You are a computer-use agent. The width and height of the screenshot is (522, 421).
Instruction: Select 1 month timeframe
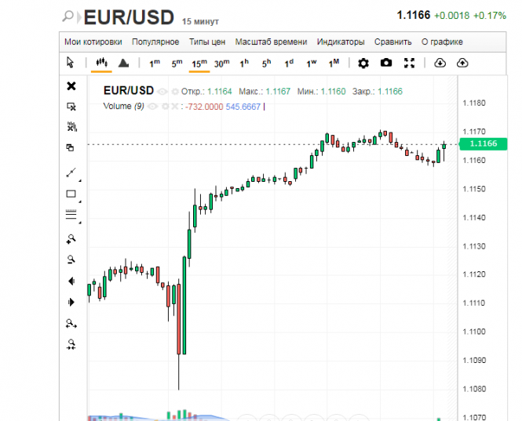[334, 63]
